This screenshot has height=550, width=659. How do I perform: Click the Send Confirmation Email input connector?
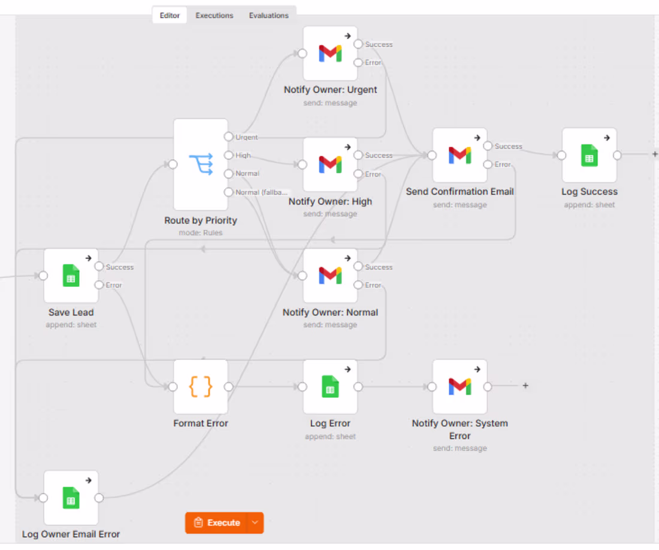432,155
